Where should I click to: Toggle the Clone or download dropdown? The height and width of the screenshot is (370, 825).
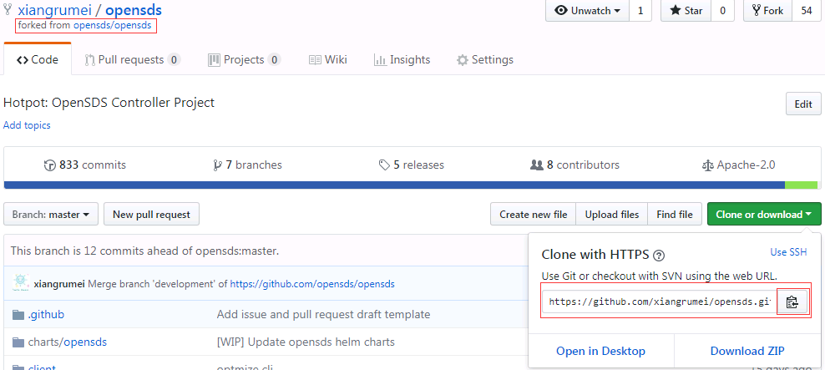764,214
